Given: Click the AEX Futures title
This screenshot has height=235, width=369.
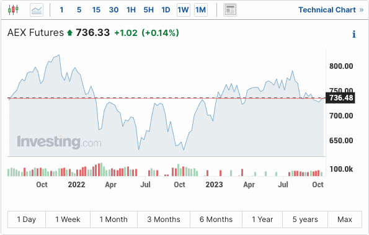Looking at the screenshot, I should point(35,32).
